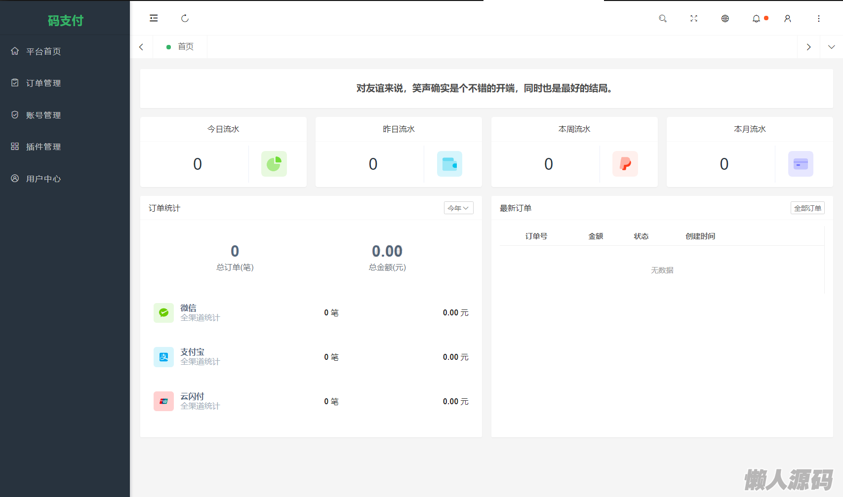Click the 码支付 logo link
Screen dimensions: 843x497
click(65, 21)
